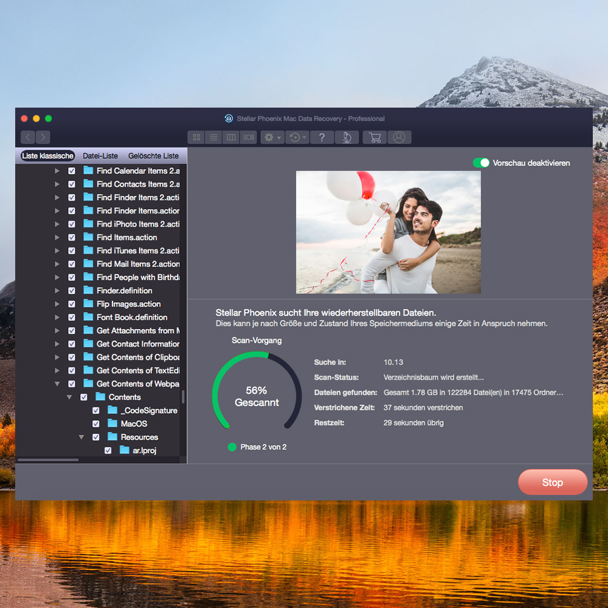Select the Finder.definition folder icon

(x=88, y=291)
